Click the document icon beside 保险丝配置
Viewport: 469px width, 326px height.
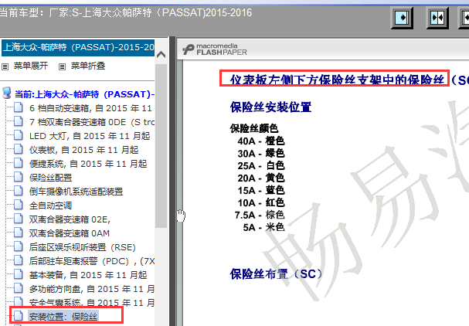19,177
